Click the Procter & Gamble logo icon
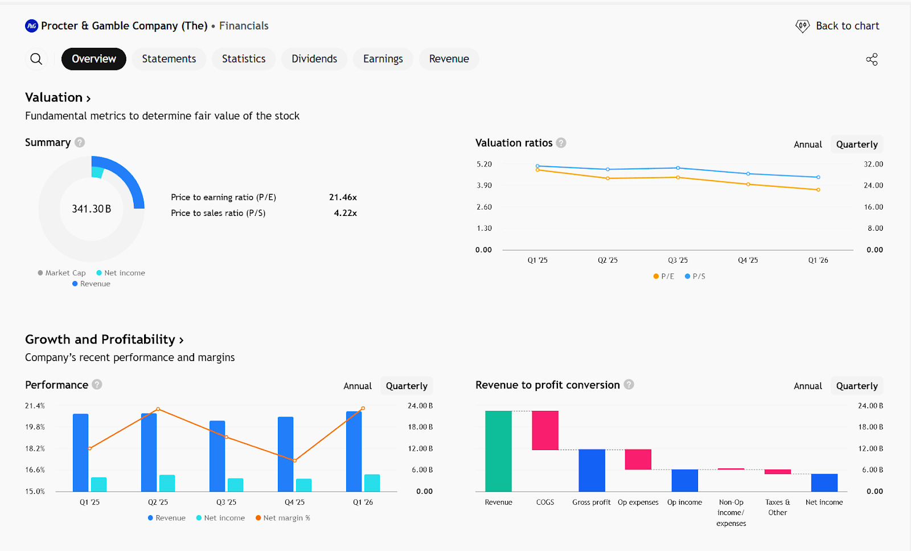 [x=32, y=26]
